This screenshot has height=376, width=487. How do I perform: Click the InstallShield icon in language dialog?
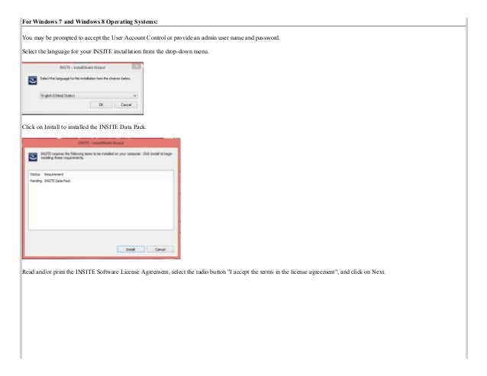(33, 80)
